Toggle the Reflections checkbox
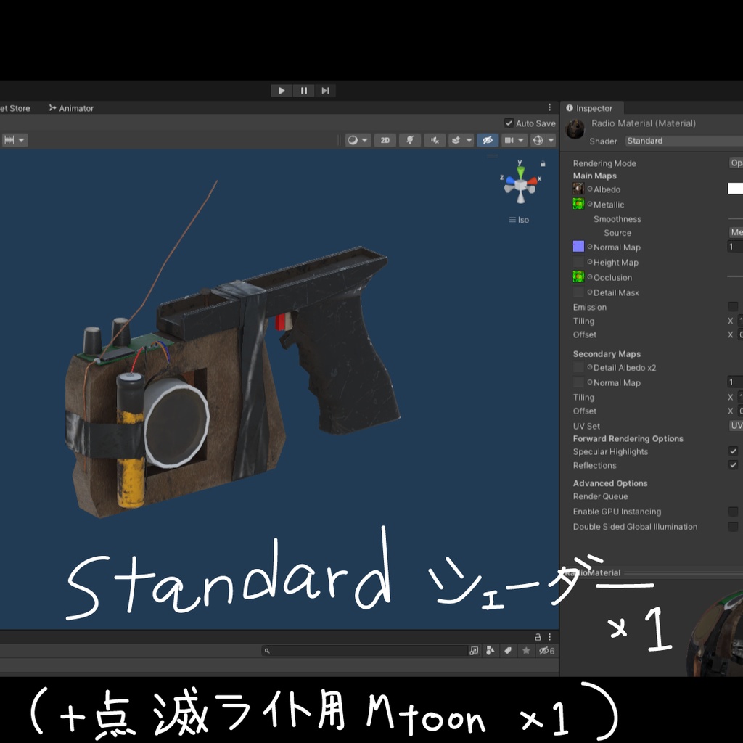743x743 pixels. click(733, 465)
